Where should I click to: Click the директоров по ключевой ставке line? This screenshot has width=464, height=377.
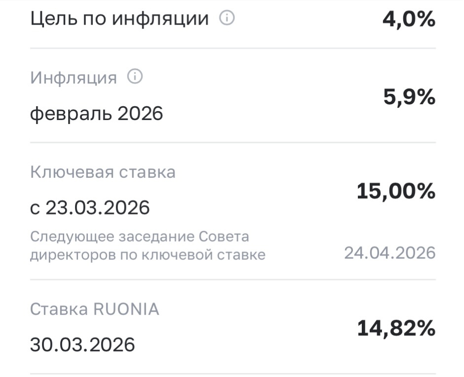148,254
